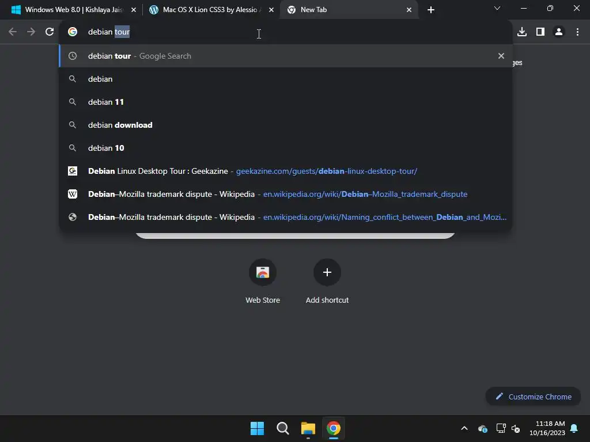Choose the 'debian 11' suggestion

(x=286, y=102)
